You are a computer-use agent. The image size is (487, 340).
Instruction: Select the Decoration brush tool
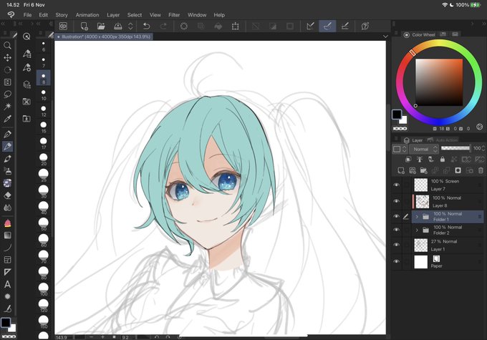pyautogui.click(x=7, y=183)
